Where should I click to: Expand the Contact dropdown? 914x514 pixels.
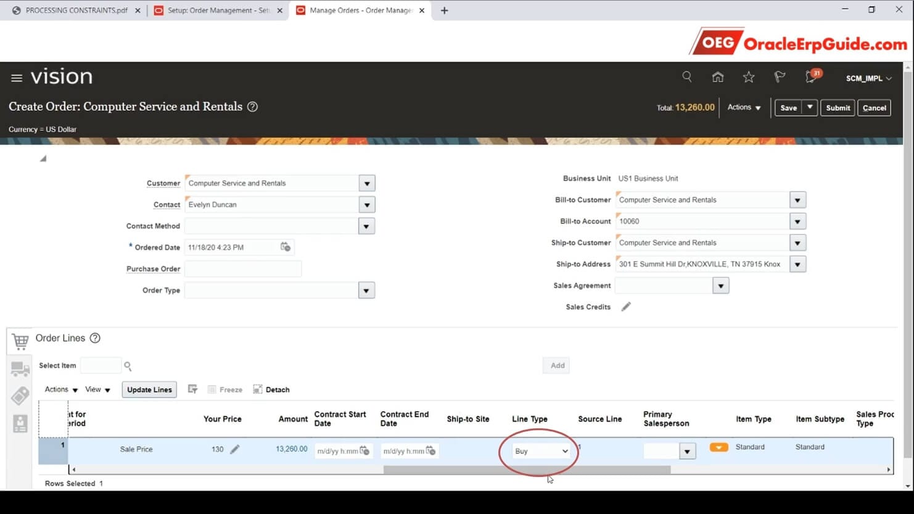point(367,205)
